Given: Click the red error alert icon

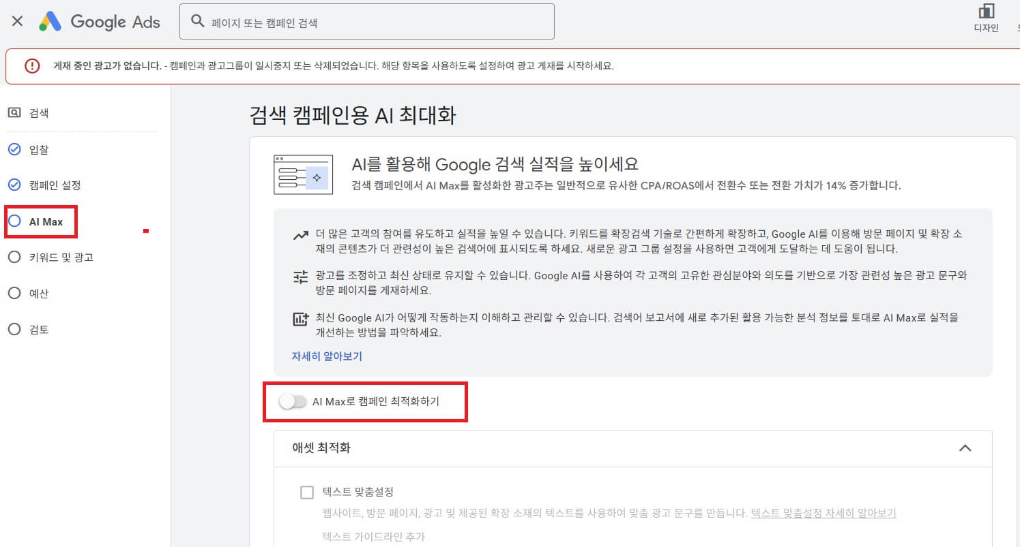Looking at the screenshot, I should click(x=32, y=66).
